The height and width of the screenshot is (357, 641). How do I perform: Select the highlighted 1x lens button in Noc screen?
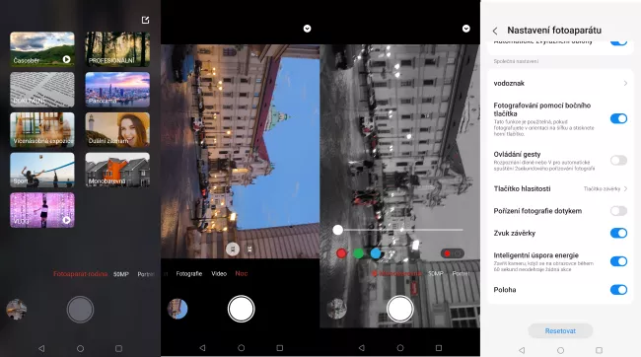pos(233,250)
